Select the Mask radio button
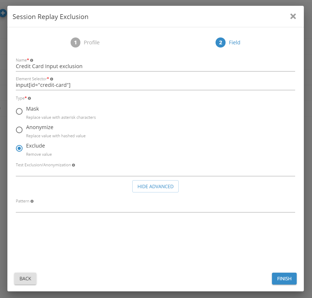The height and width of the screenshot is (298, 312). coord(19,111)
